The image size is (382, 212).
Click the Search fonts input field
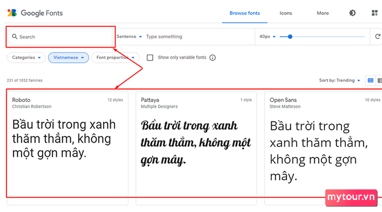[60, 37]
